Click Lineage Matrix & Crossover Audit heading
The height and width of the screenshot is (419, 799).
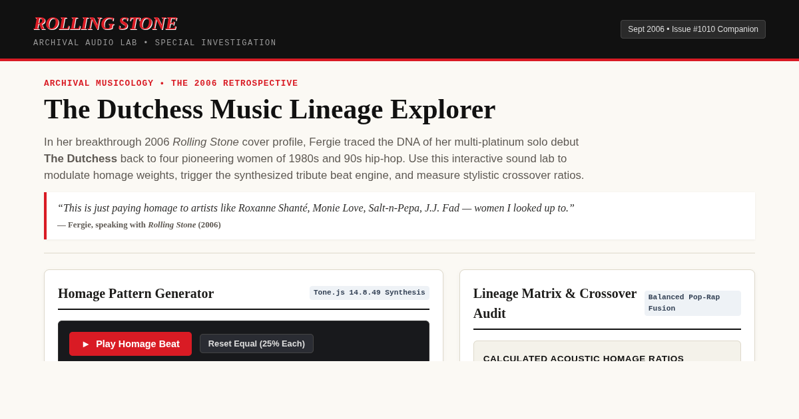tap(555, 303)
